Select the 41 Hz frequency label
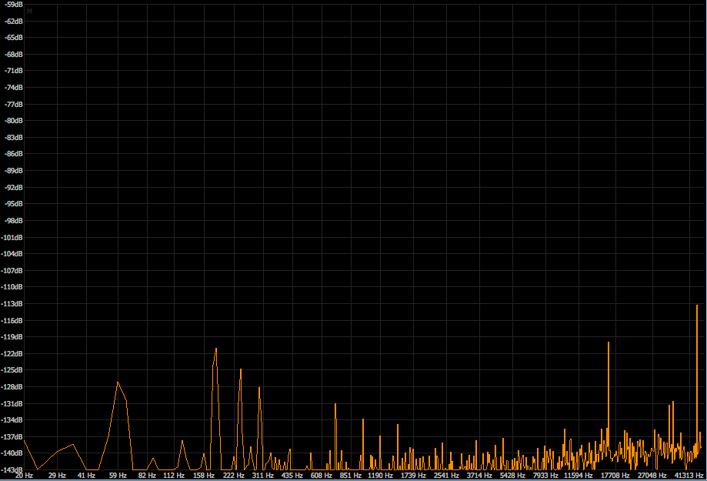 pyautogui.click(x=87, y=475)
